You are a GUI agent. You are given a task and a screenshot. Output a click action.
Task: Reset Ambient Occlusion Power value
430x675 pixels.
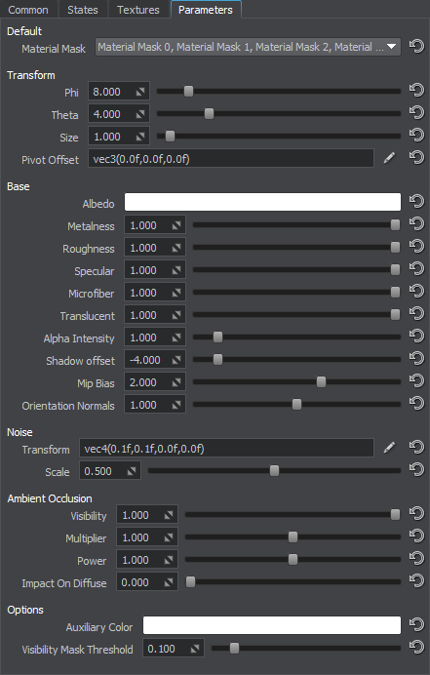[416, 559]
